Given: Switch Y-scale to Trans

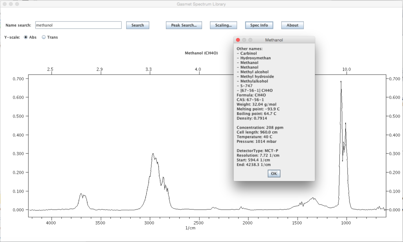Looking at the screenshot, I should pos(44,37).
